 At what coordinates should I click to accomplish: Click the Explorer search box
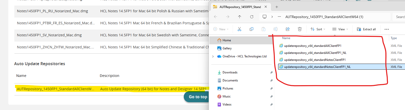click(399, 17)
